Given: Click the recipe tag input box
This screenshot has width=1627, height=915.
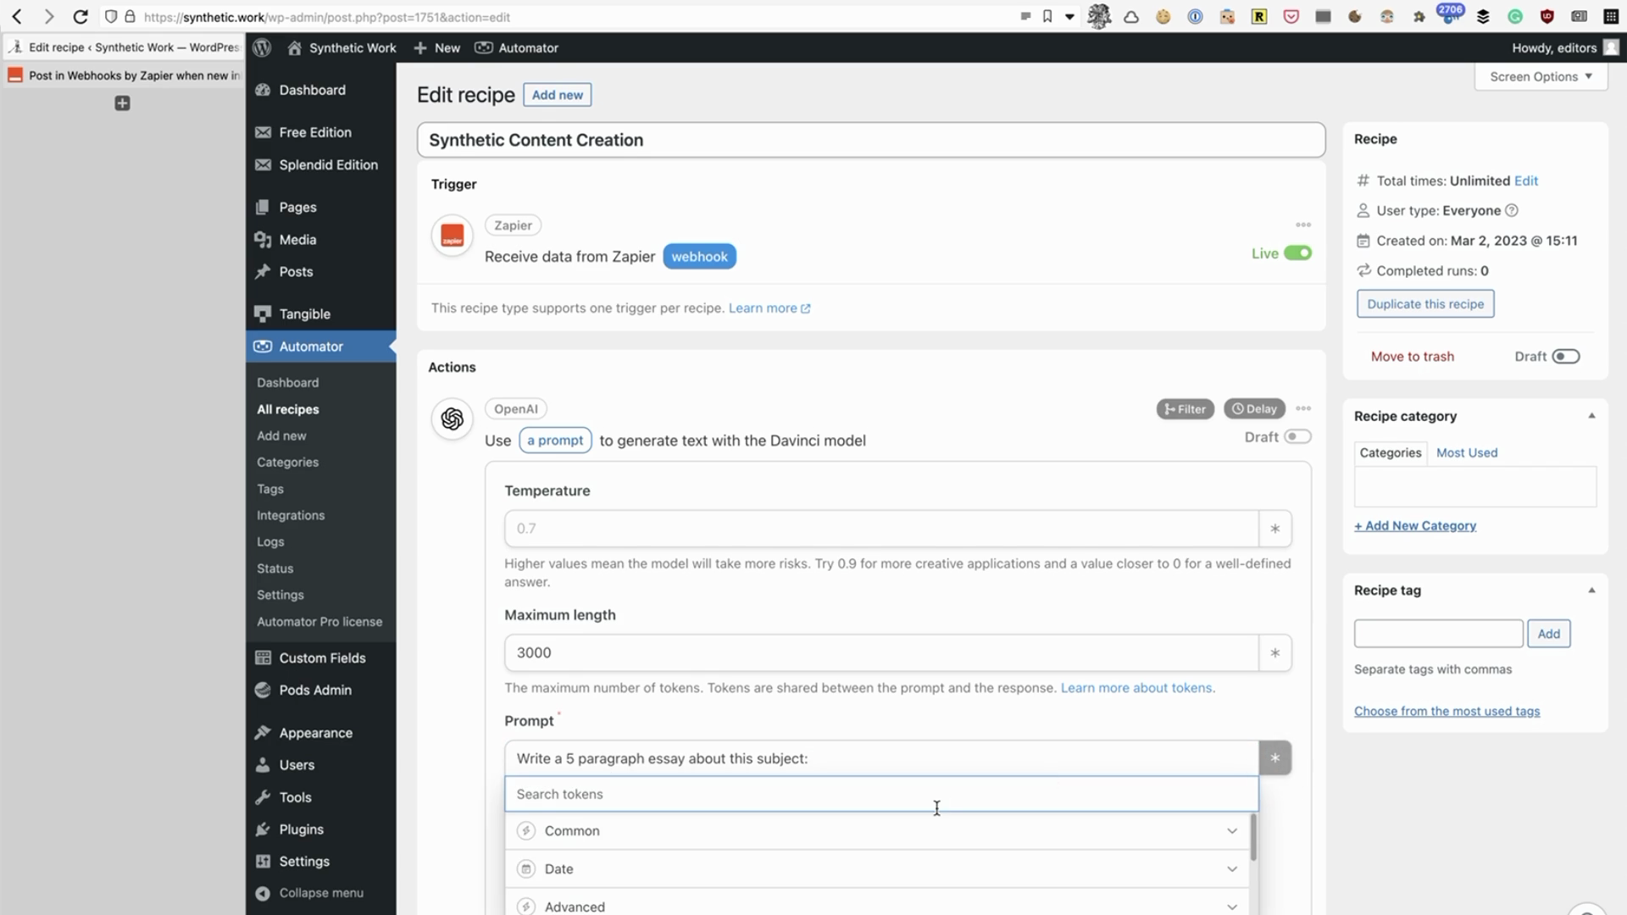Looking at the screenshot, I should pyautogui.click(x=1438, y=634).
